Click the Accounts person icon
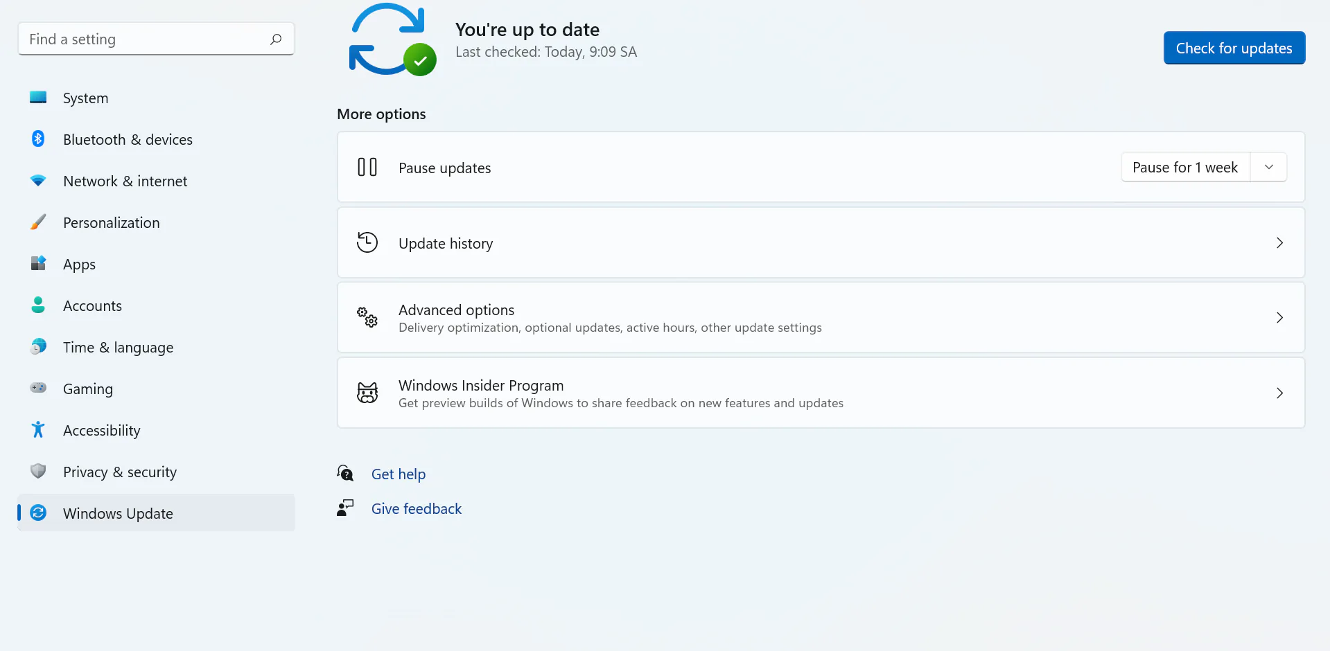Viewport: 1330px width, 651px height. click(38, 305)
